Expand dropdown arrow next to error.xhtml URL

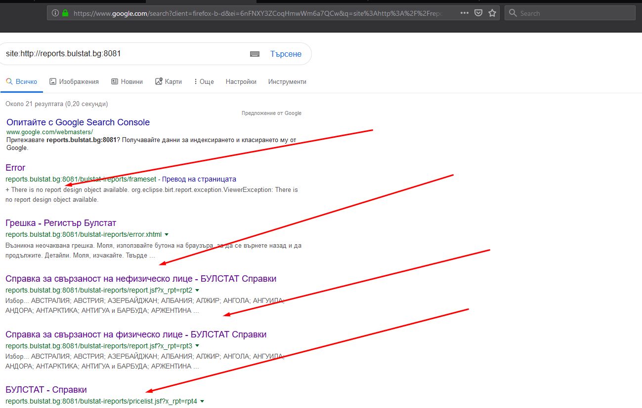point(167,234)
